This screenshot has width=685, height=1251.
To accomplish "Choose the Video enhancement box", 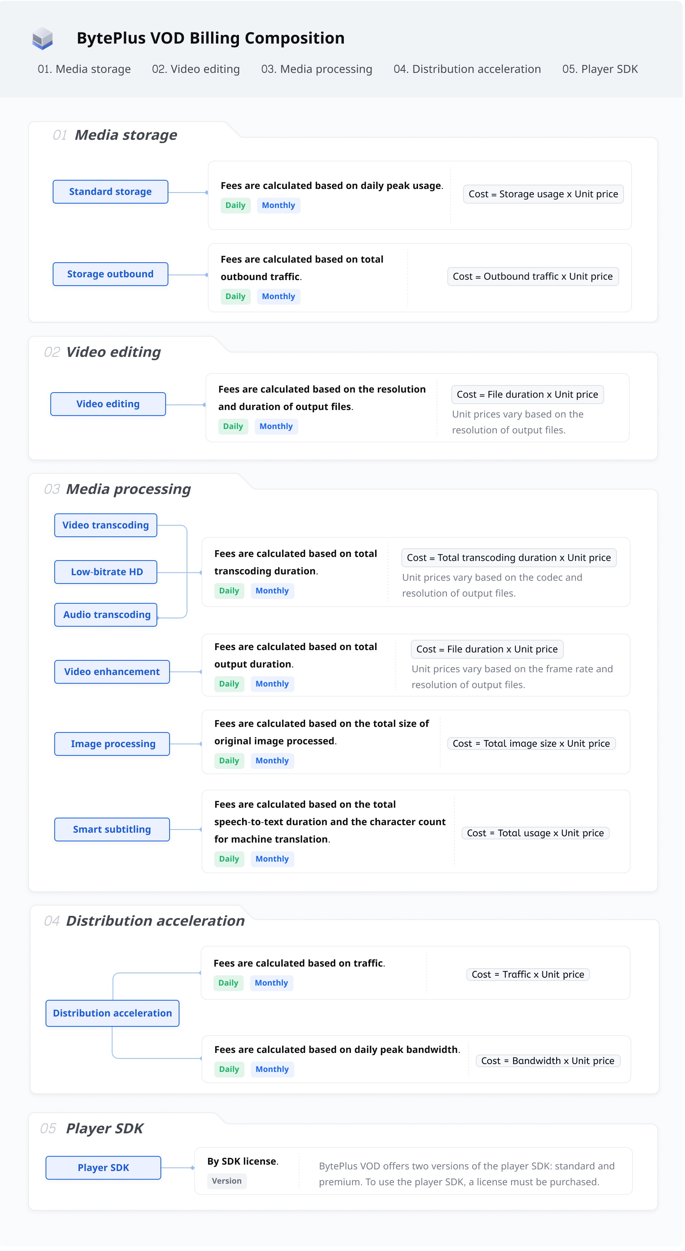I will [112, 671].
